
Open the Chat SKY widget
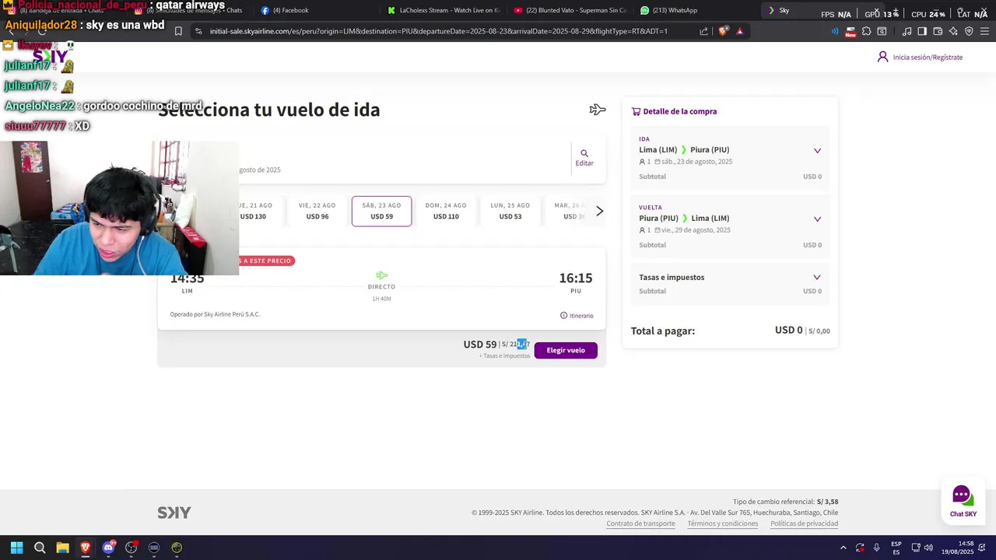tap(963, 501)
